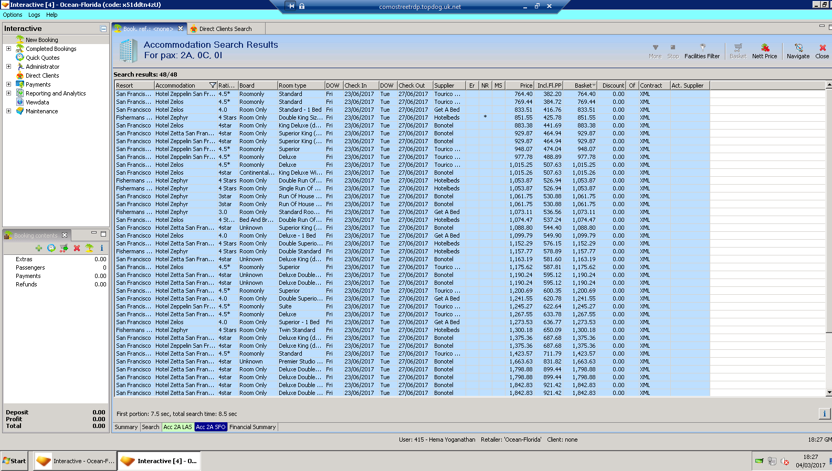Minimize the Booking contents panel
832x471 pixels.
94,233
